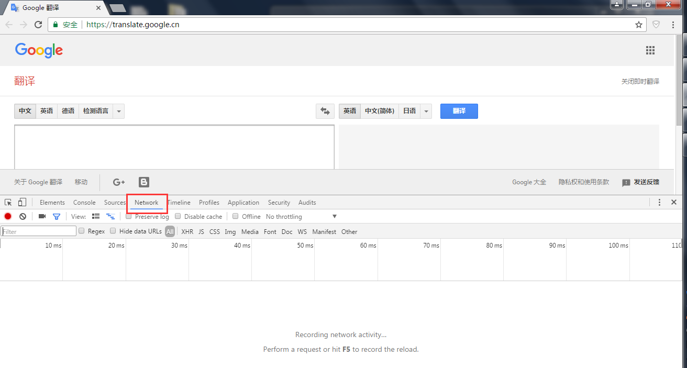687x368 pixels.
Task: Filter requests by JS type
Action: pos(201,231)
